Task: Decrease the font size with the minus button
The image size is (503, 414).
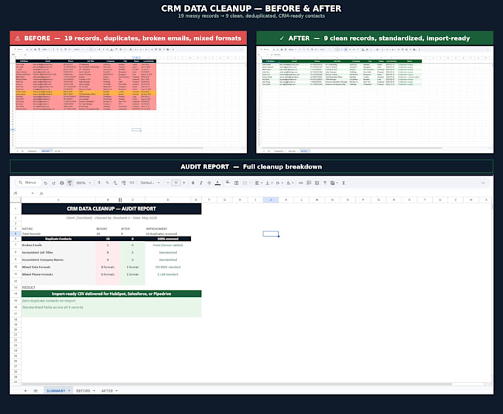Action: (x=167, y=183)
